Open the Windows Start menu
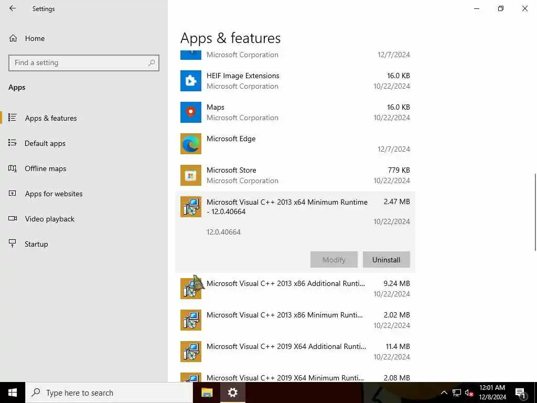Screen dimensions: 537x403 pos(13,393)
